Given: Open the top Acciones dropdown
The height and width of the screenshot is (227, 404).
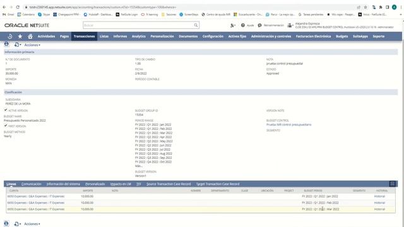Looking at the screenshot, I should click(32, 45).
